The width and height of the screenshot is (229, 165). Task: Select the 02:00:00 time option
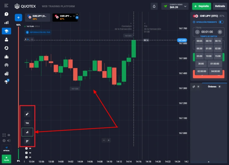click(x=202, y=71)
